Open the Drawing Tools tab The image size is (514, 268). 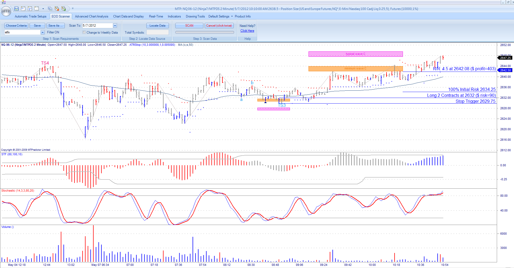195,16
